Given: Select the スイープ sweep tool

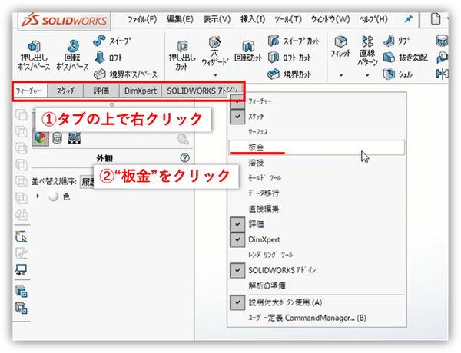Looking at the screenshot, I should (112, 41).
